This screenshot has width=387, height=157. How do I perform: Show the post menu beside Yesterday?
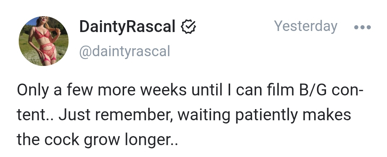pos(362,27)
